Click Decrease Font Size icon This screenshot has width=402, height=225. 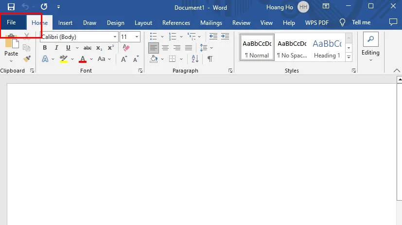click(136, 59)
